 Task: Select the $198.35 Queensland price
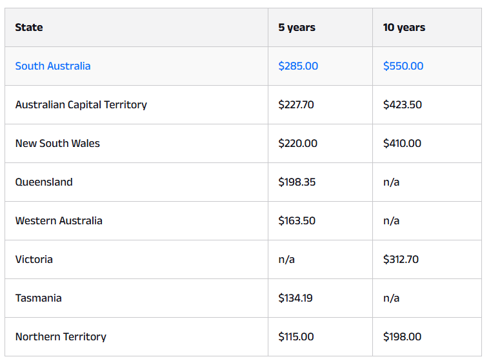[x=297, y=182]
